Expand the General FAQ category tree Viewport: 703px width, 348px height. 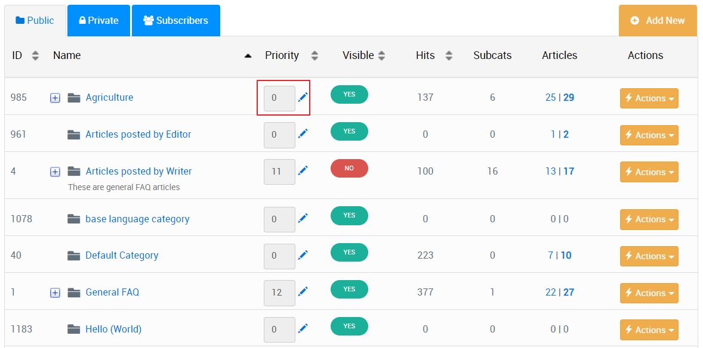pyautogui.click(x=55, y=292)
